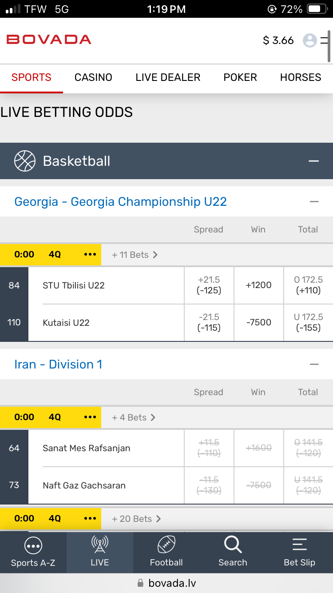This screenshot has height=593, width=333.
Task: Open options dots for Sanat Mes game
Action: (90, 417)
